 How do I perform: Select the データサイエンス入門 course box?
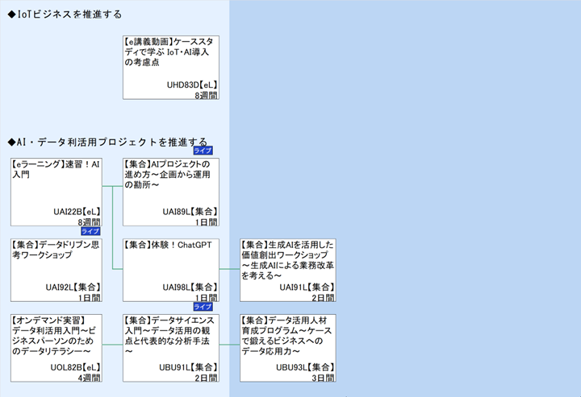click(x=171, y=347)
